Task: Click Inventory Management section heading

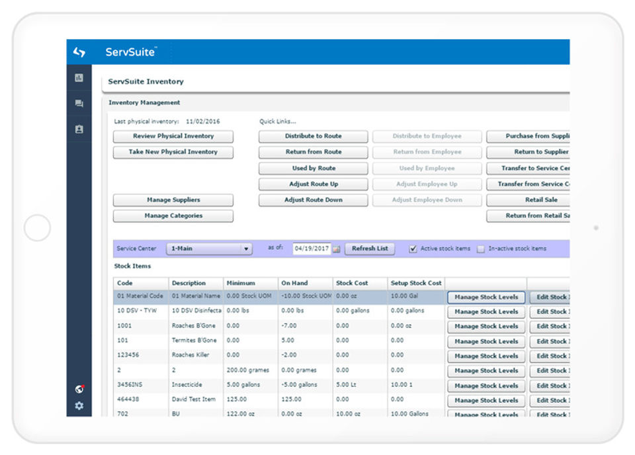Action: (144, 103)
